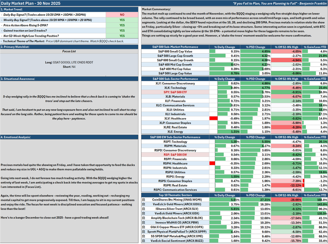Click the stock icon beside IShares:Silver Trust
This screenshot has width=328, height=244.
point(144,209)
